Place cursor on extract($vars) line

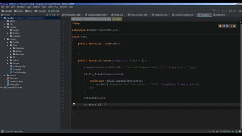(95, 98)
